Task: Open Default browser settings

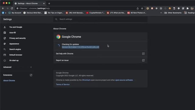Action: [16, 55]
